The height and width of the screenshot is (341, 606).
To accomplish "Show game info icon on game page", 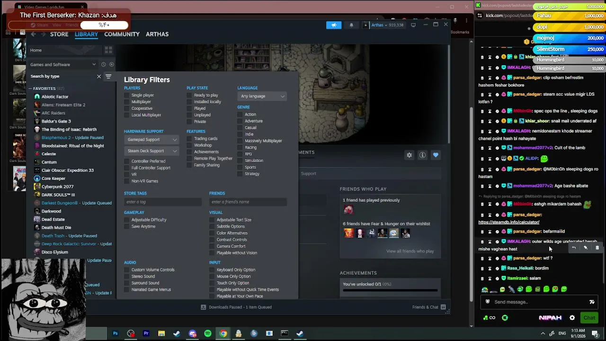I will click(x=423, y=155).
